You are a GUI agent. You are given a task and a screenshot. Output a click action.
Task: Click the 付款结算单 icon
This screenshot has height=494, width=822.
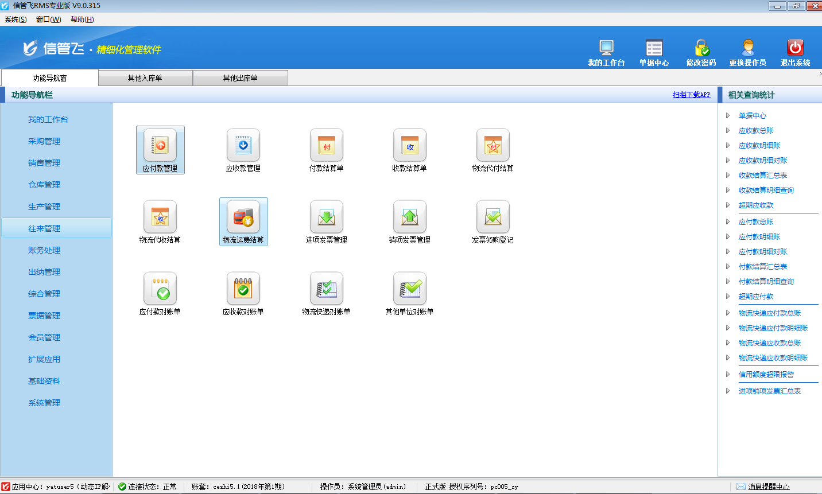point(327,145)
